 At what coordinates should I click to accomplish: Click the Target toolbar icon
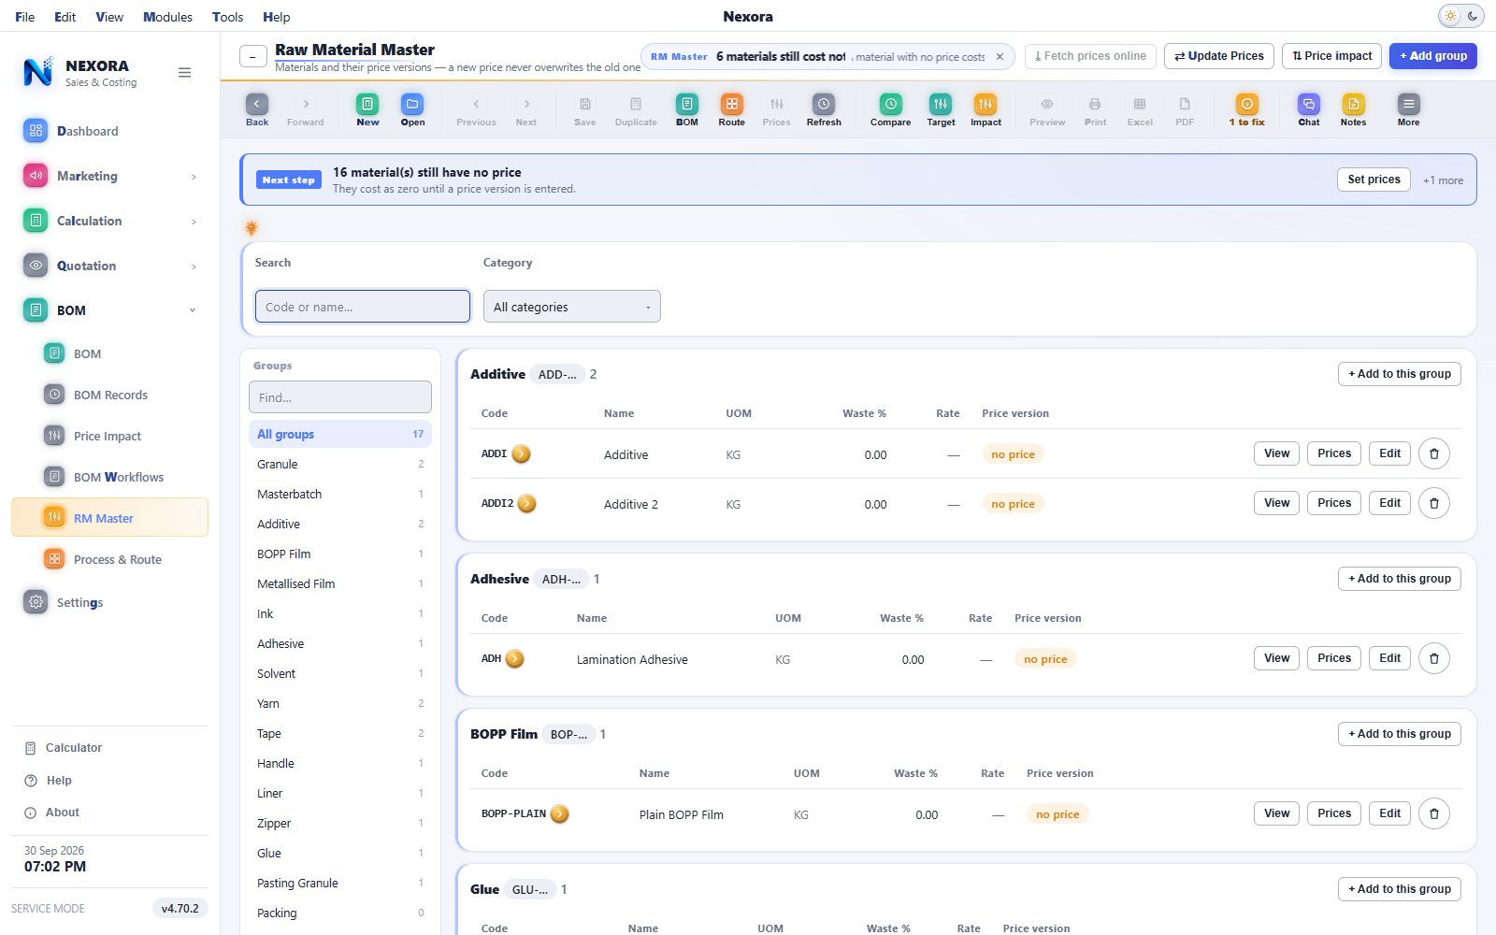pyautogui.click(x=941, y=109)
